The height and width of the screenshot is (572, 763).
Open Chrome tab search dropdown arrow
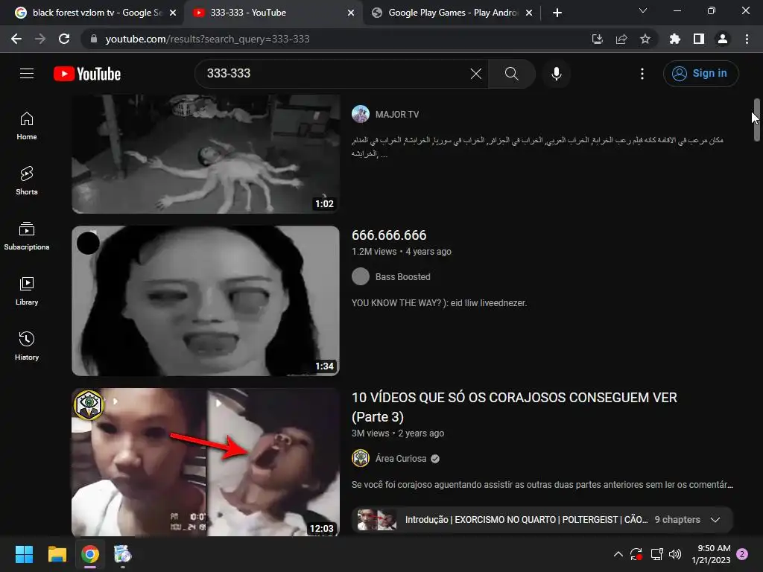[643, 10]
